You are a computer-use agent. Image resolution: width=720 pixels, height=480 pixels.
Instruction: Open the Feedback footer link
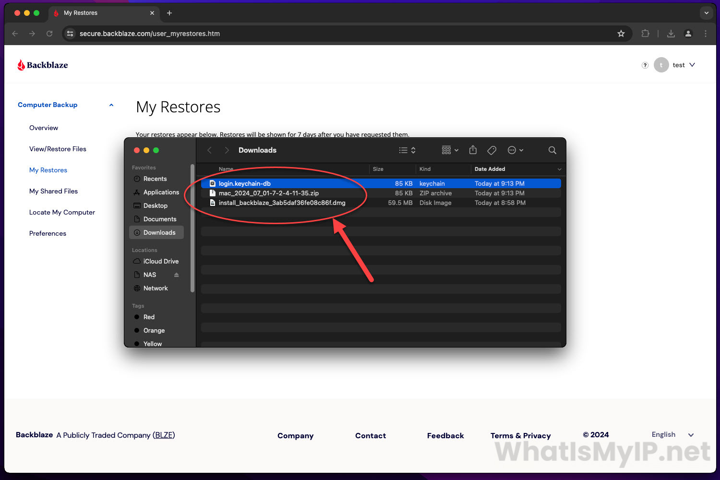[445, 435]
